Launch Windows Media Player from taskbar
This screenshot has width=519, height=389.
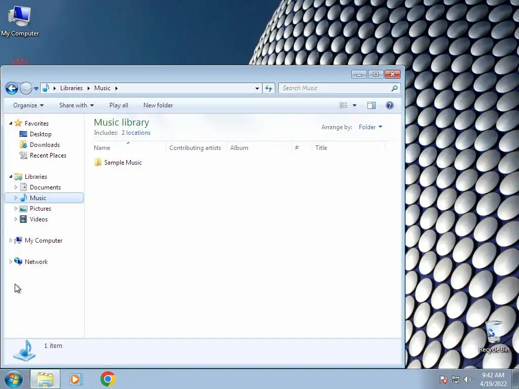pyautogui.click(x=76, y=379)
